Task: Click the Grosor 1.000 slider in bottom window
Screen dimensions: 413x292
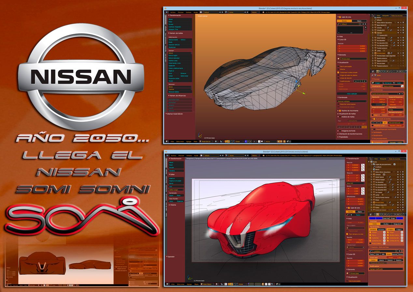Action: point(394,257)
